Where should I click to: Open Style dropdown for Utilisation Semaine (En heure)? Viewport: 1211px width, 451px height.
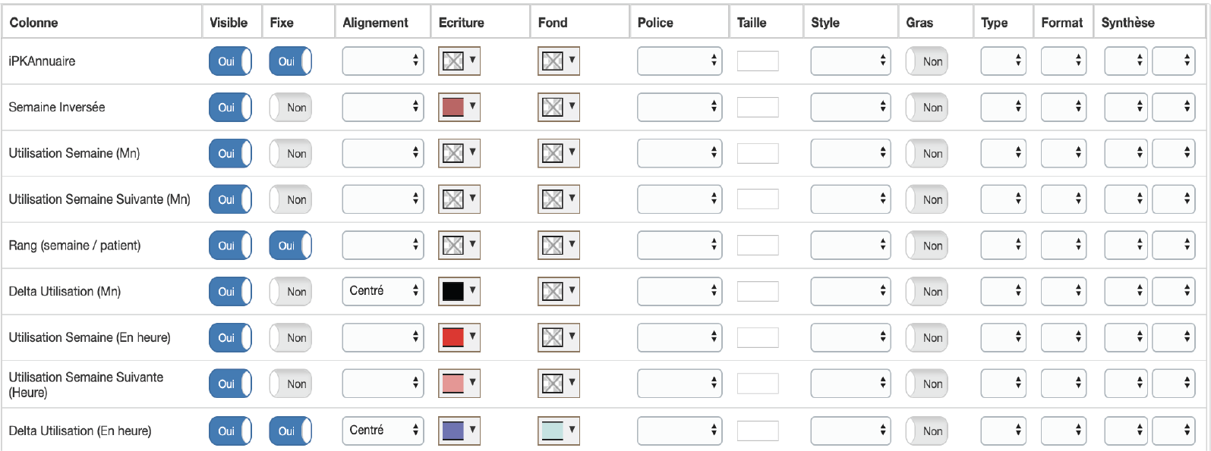click(850, 338)
